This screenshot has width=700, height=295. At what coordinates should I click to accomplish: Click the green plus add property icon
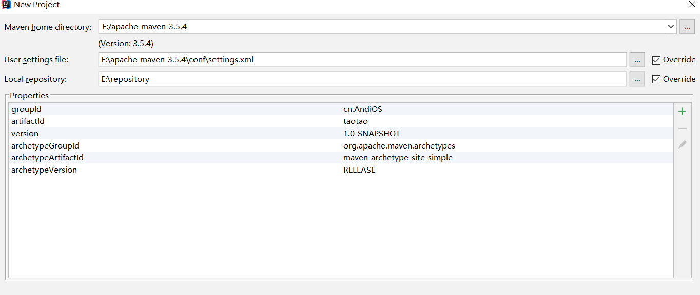[x=682, y=111]
